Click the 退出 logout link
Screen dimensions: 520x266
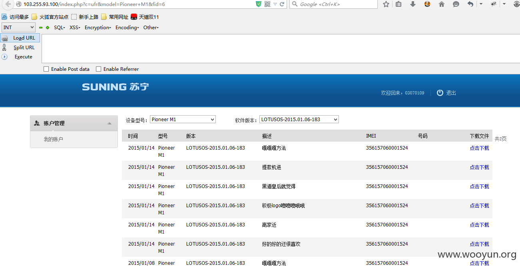(451, 93)
